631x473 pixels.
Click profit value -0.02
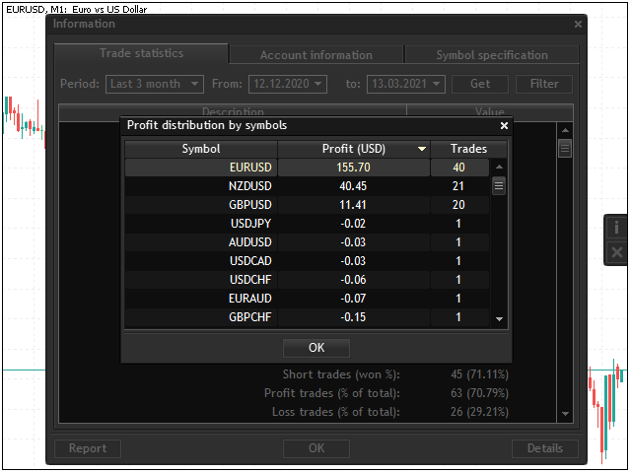pos(353,224)
